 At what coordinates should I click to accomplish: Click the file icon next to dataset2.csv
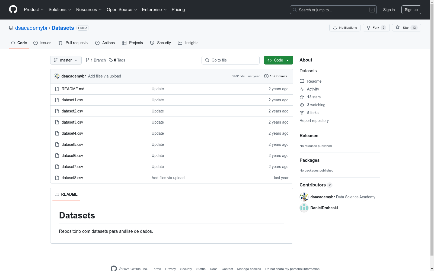click(x=57, y=111)
